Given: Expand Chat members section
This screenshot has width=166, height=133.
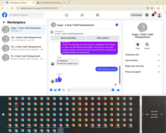Looking at the screenshot, I should [142, 61].
